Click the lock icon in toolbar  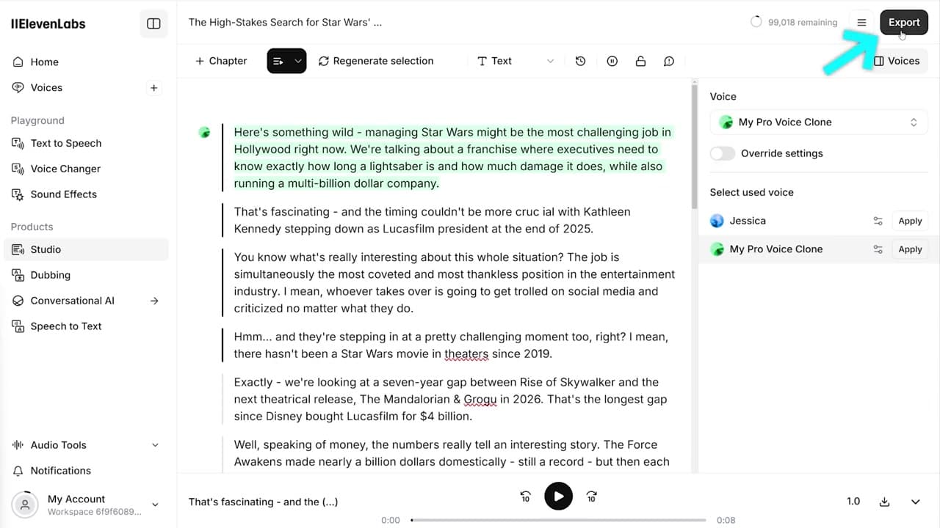pyautogui.click(x=640, y=61)
